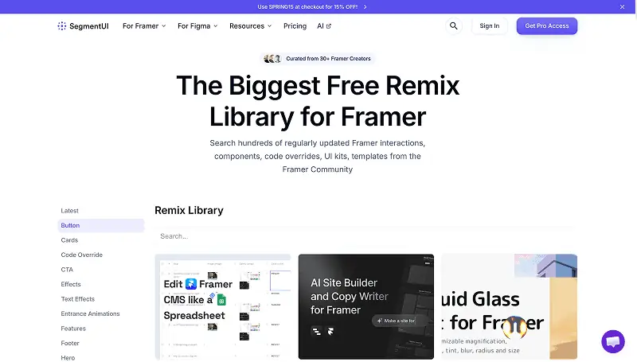Viewport: 637px width, 362px height.
Task: Go to the Pricing page
Action: pyautogui.click(x=295, y=26)
